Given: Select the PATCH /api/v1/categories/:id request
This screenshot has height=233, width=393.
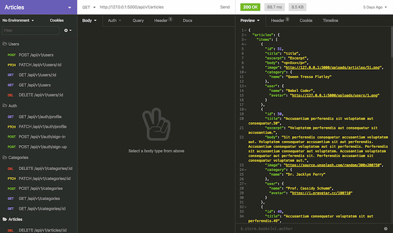Looking at the screenshot, I should click(x=39, y=178).
